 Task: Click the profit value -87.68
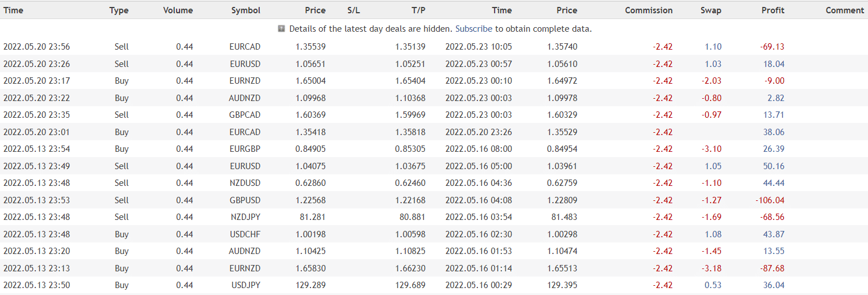772,268
